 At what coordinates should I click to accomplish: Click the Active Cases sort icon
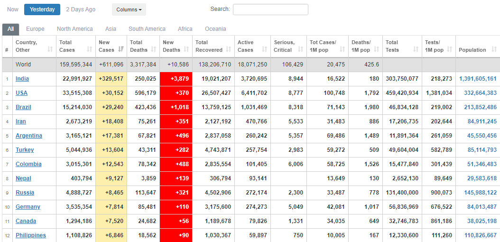(265, 50)
